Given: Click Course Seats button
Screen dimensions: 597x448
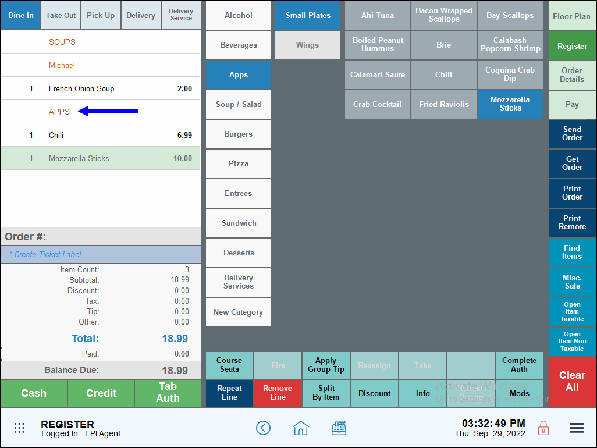Looking at the screenshot, I should click(229, 365).
